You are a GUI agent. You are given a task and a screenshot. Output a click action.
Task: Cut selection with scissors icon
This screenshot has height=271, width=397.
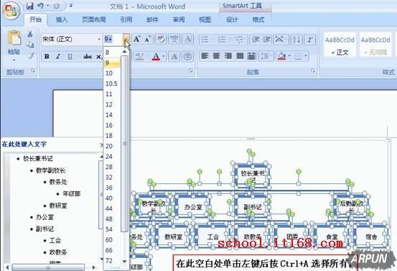[x=30, y=34]
